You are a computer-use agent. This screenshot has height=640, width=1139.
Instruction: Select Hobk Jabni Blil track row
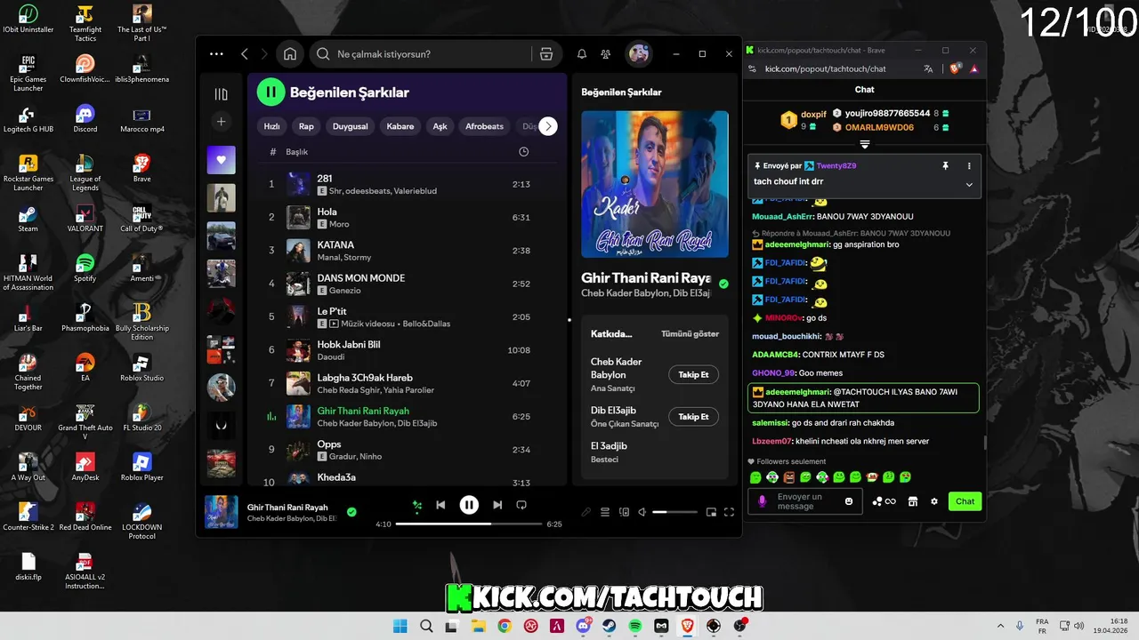click(x=407, y=350)
